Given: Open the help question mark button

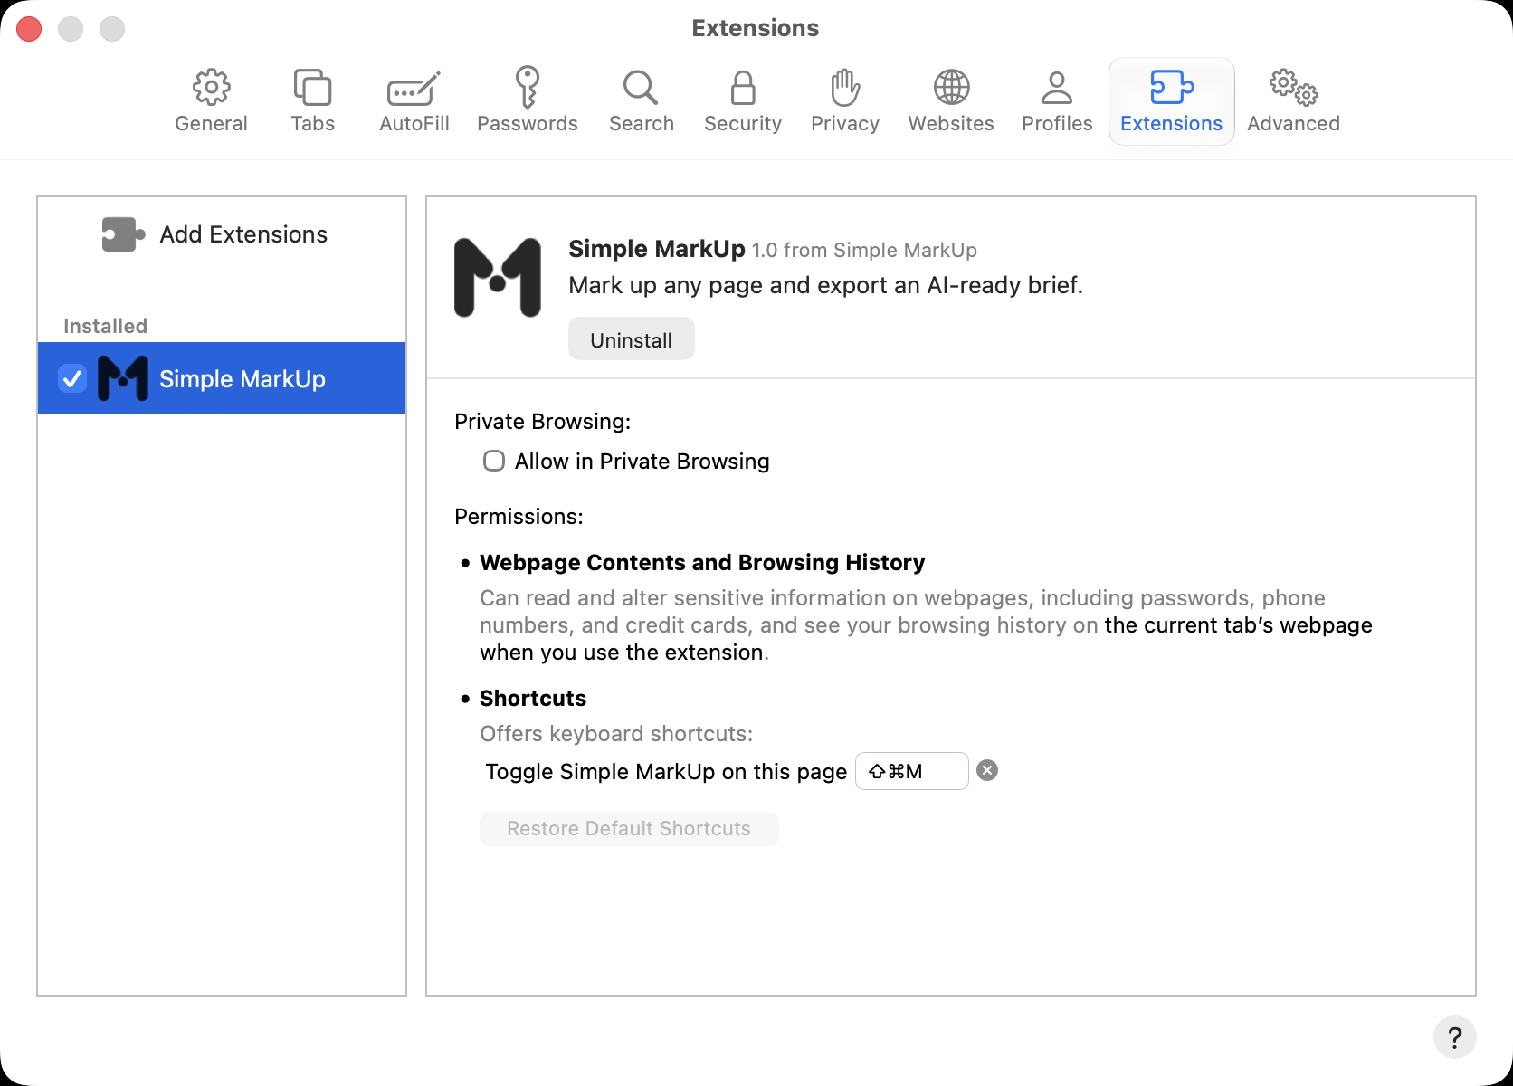Looking at the screenshot, I should tap(1454, 1037).
